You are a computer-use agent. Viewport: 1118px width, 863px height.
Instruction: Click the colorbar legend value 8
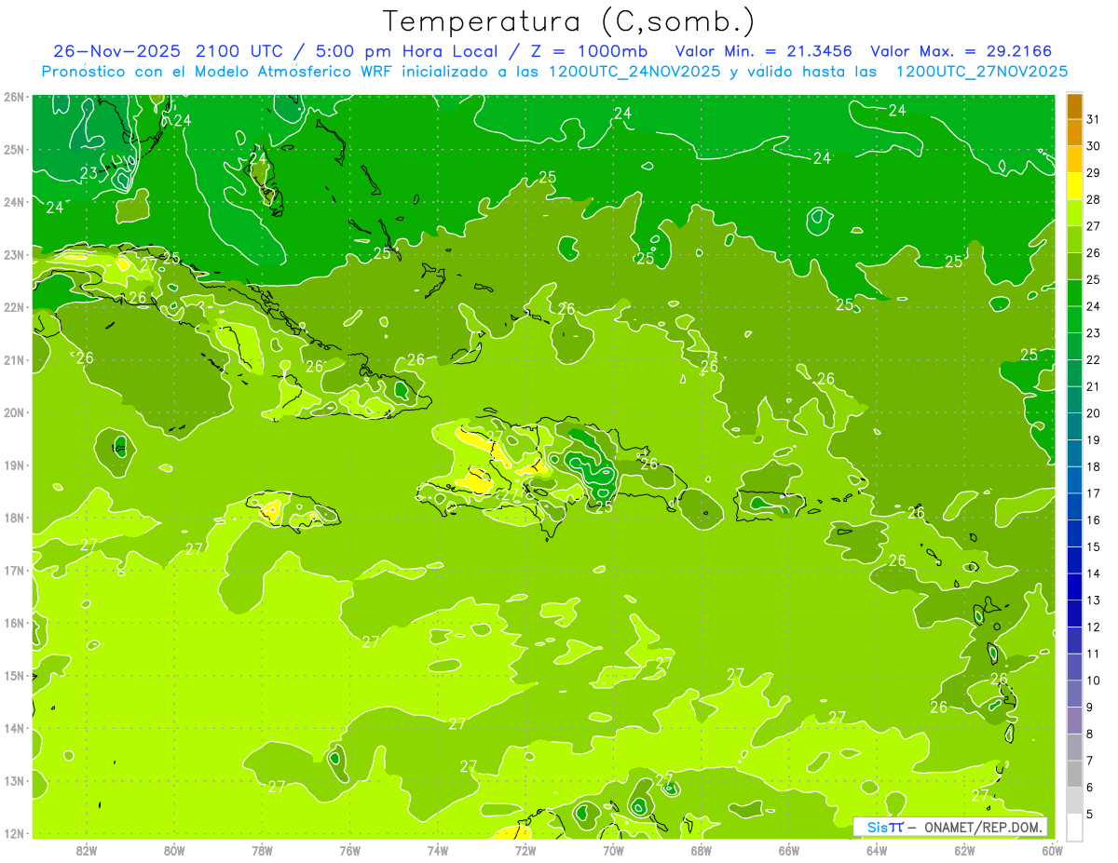(1090, 734)
